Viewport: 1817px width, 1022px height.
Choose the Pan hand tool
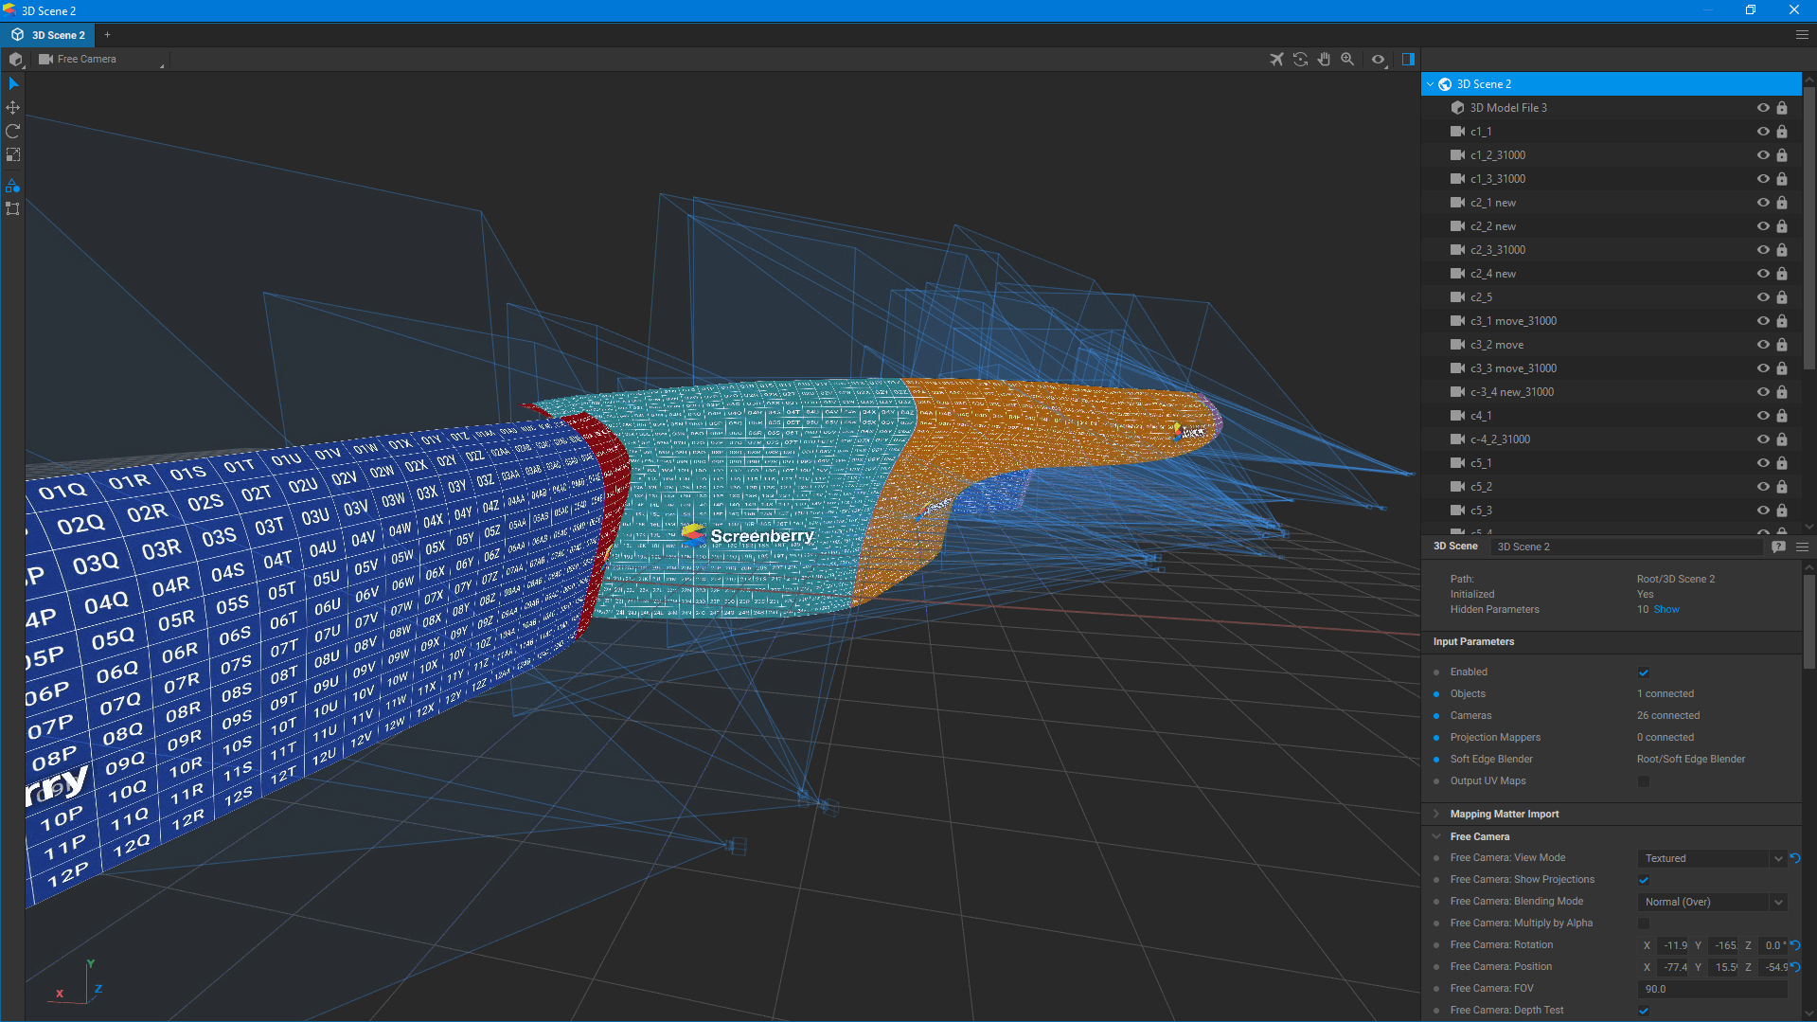[1324, 59]
